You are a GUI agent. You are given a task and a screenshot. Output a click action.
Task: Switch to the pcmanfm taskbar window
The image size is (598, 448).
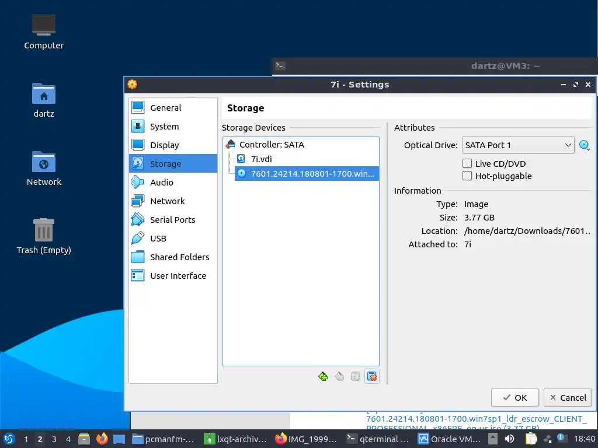tap(164, 439)
